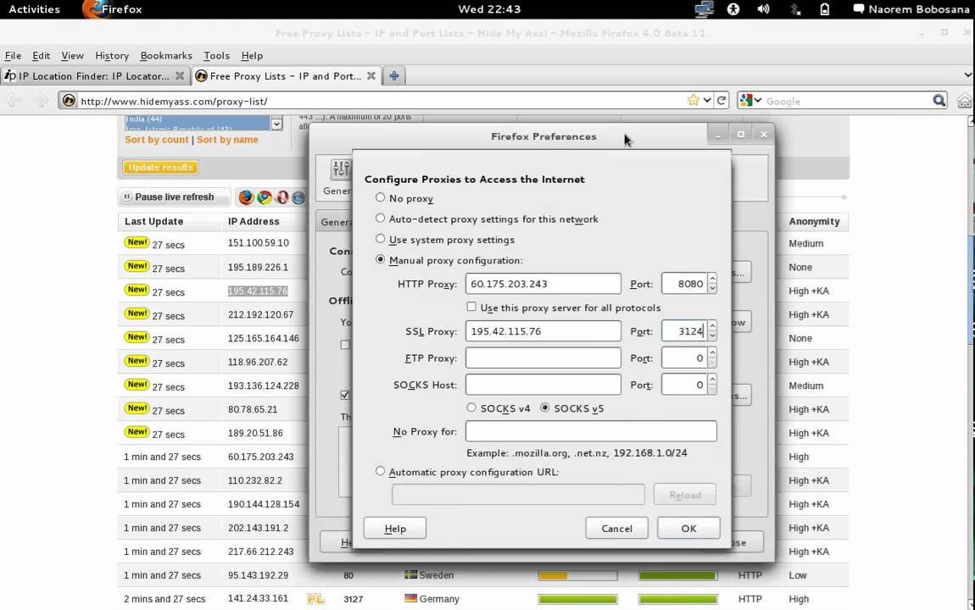Image resolution: width=975 pixels, height=610 pixels.
Task: Reload the page with the refresh icon
Action: 721,100
